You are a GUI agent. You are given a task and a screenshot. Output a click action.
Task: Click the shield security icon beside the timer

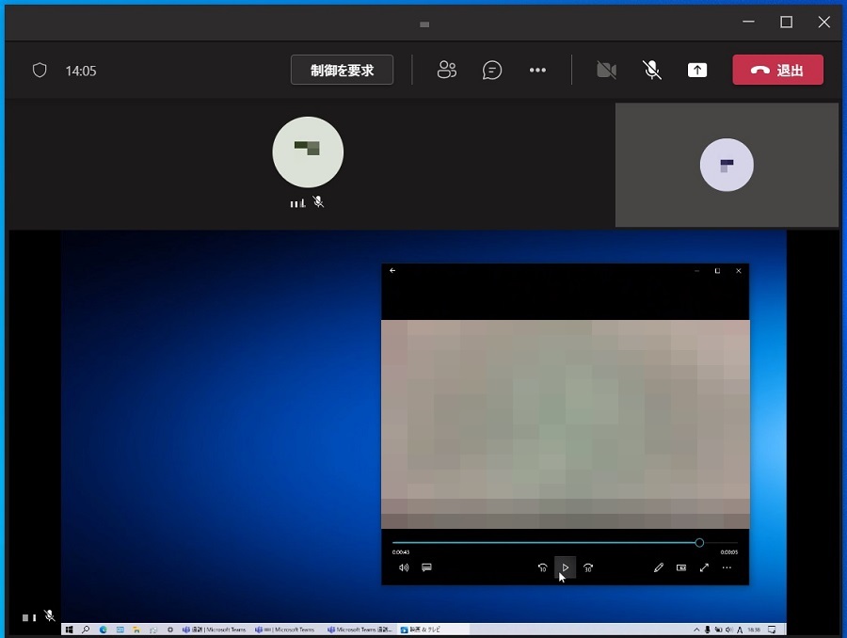[40, 71]
